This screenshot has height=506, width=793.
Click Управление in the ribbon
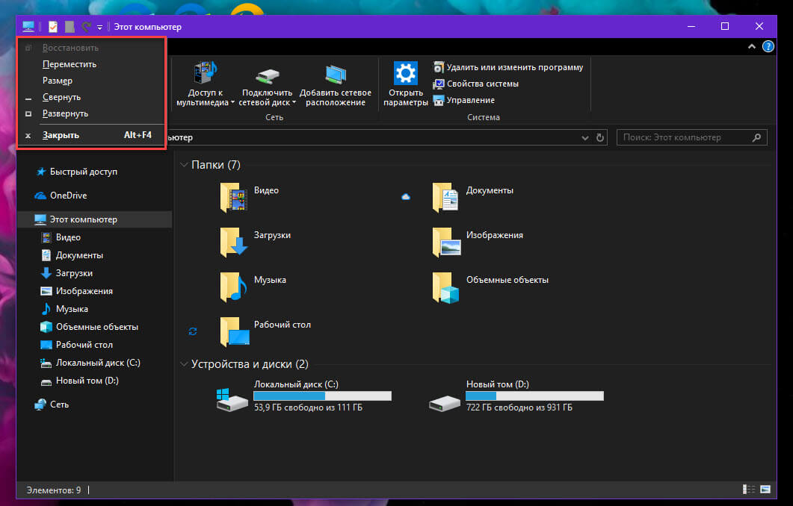click(x=463, y=100)
